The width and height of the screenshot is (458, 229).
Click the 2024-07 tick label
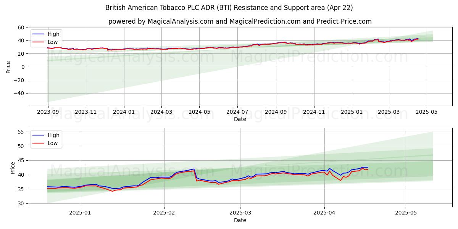coord(237,112)
